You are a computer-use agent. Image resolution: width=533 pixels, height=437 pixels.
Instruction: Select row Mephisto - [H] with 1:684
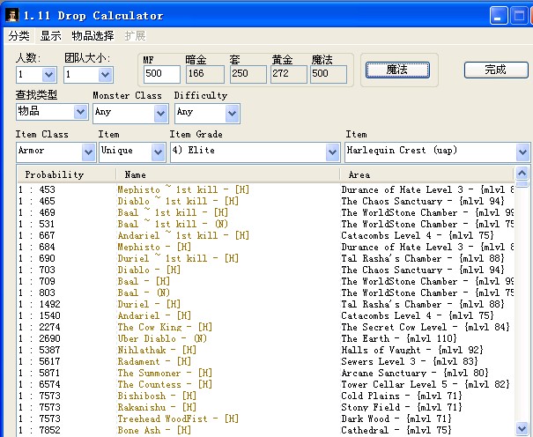265,247
